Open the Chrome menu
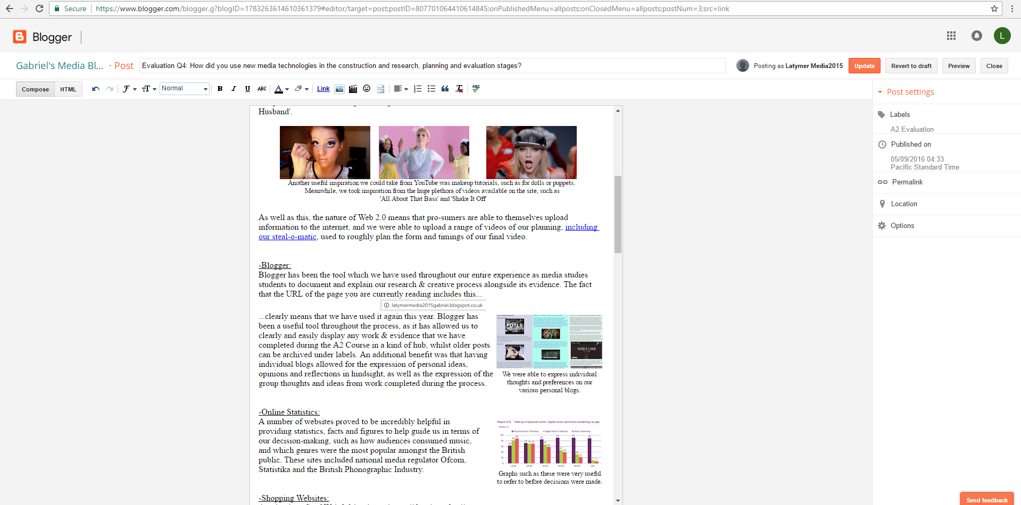Image resolution: width=1021 pixels, height=505 pixels. tap(1012, 9)
